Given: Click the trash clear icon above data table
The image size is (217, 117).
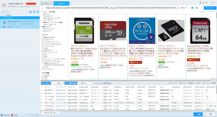Looking at the screenshot, I should (180, 83).
